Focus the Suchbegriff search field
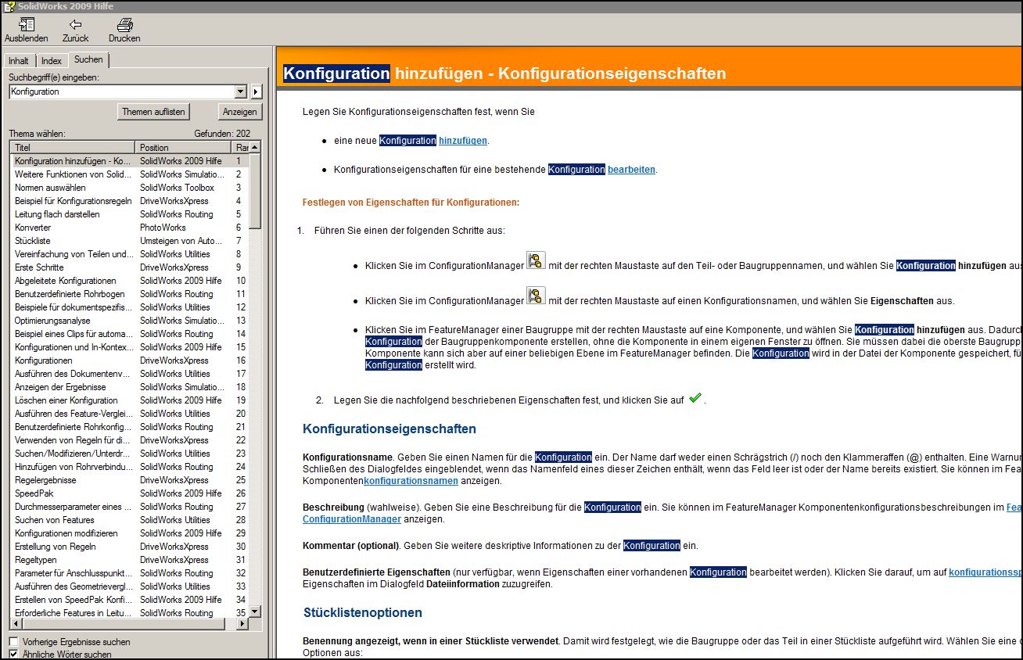Screen dimensions: 1023x660 coord(122,91)
